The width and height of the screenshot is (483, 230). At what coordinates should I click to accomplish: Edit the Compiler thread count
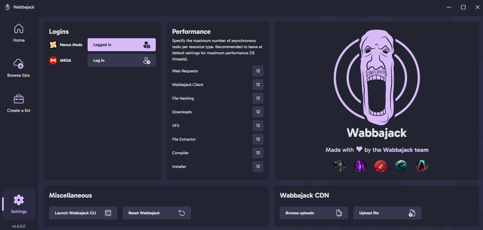[258, 153]
